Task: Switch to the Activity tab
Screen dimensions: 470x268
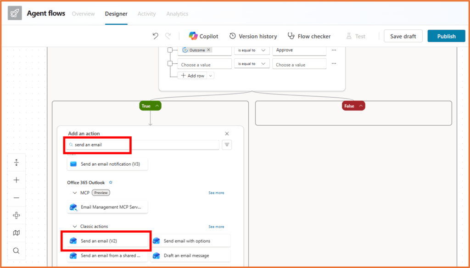Action: (x=146, y=14)
